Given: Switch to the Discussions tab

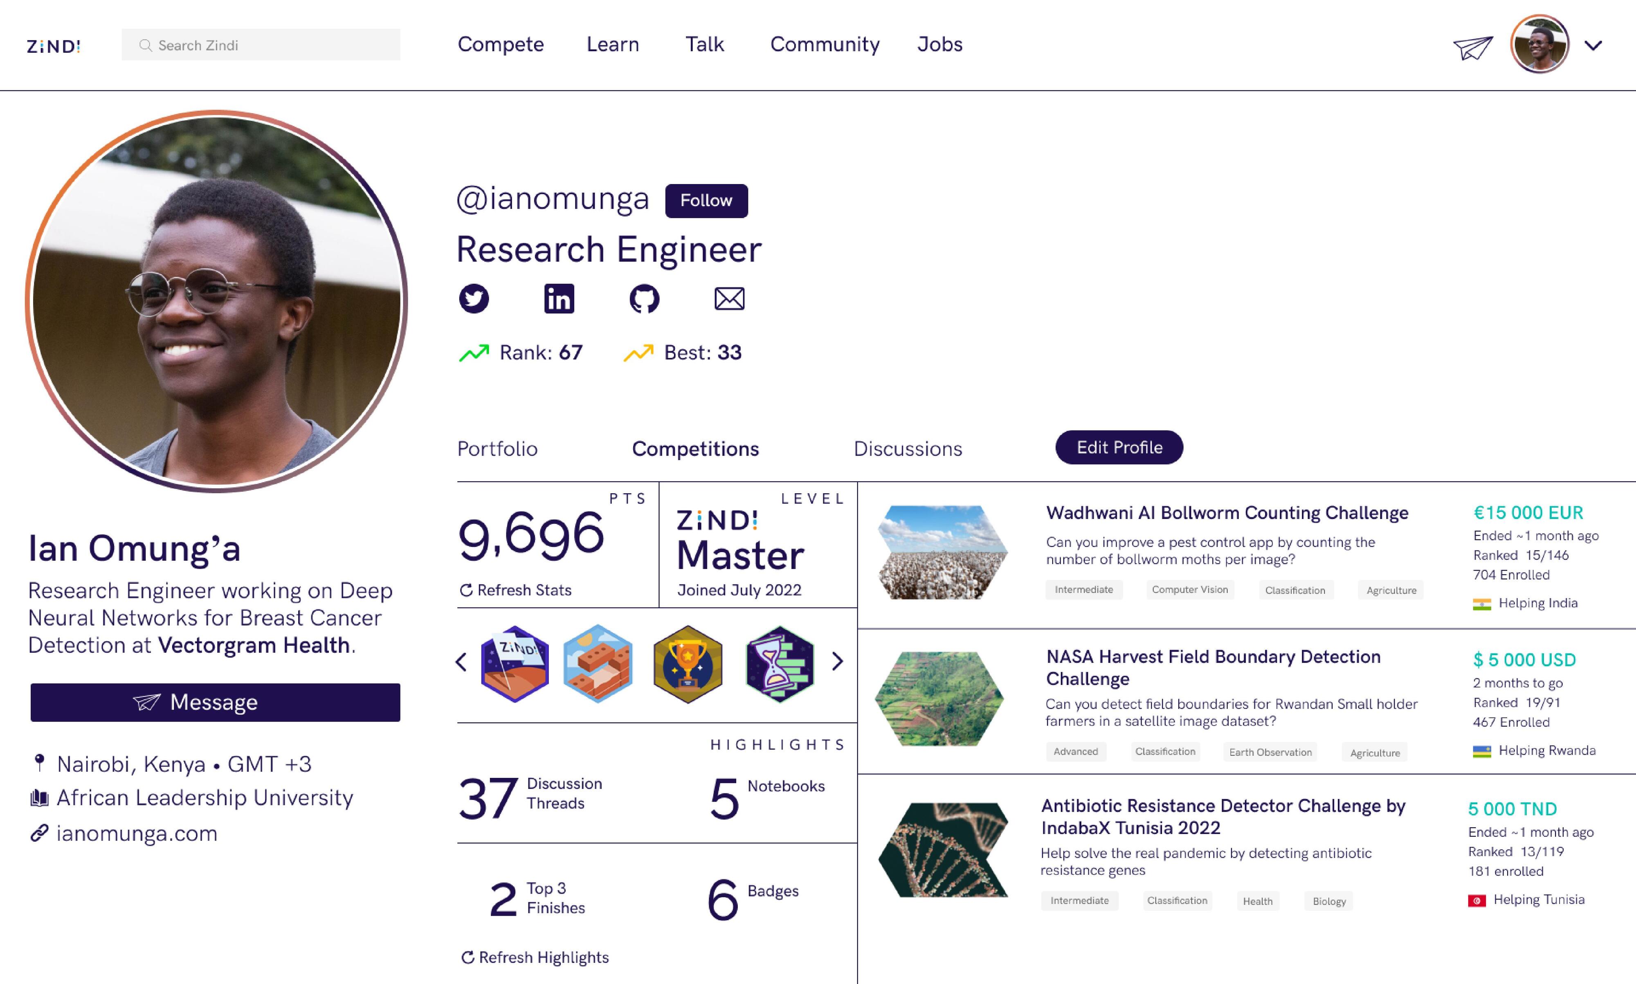Looking at the screenshot, I should 907,449.
